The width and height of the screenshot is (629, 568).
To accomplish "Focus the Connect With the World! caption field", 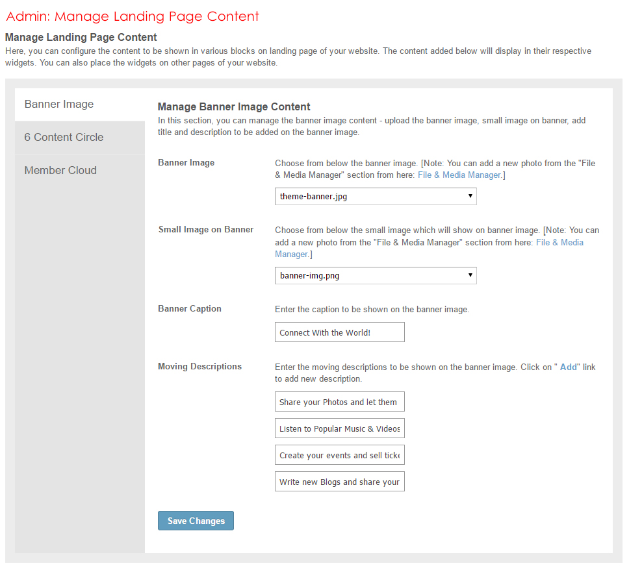I will [339, 333].
